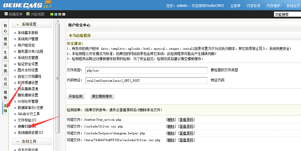Delete suspicious file /member/buy_action.php
The image size is (301, 151).
[171, 120]
